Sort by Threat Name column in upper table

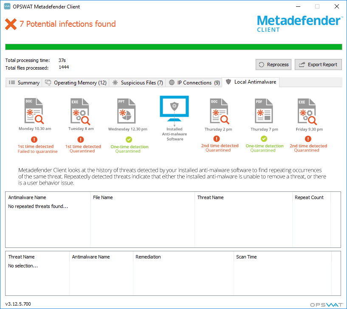point(244,197)
